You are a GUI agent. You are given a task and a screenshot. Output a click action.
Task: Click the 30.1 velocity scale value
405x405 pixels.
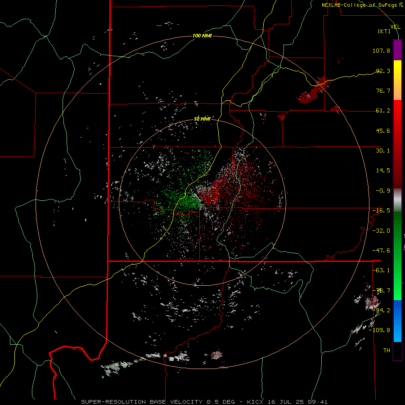pos(383,151)
